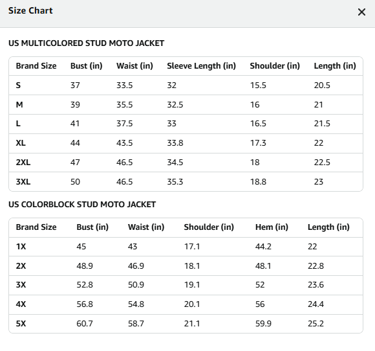Viewport: 375px width, 351px height.
Task: Click the XL sleeve length value 33.8
Action: pos(175,143)
